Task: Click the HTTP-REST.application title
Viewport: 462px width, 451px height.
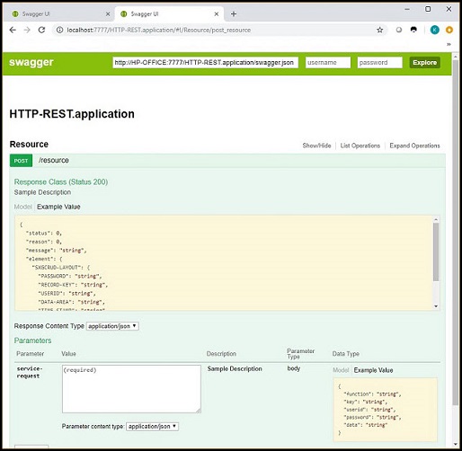Action: [72, 114]
